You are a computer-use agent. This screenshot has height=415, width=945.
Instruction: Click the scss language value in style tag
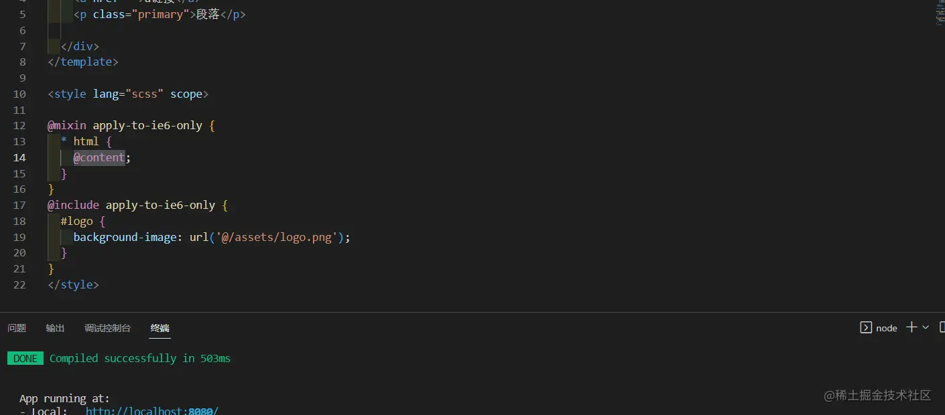[145, 94]
